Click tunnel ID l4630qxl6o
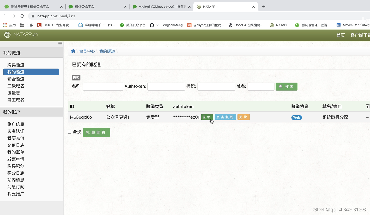Image resolution: width=370 pixels, height=215 pixels. point(81,117)
